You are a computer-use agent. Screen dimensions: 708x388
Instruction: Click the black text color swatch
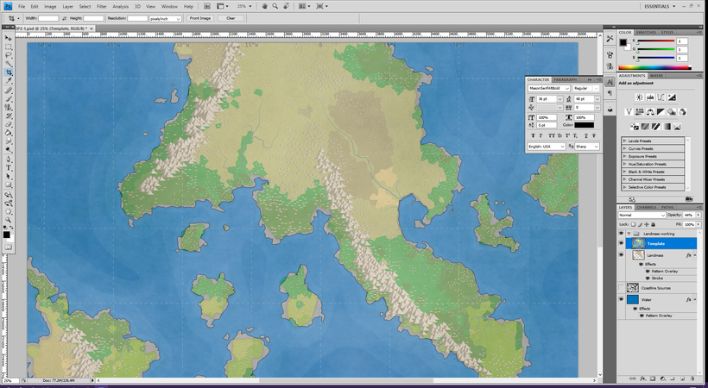pyautogui.click(x=584, y=125)
